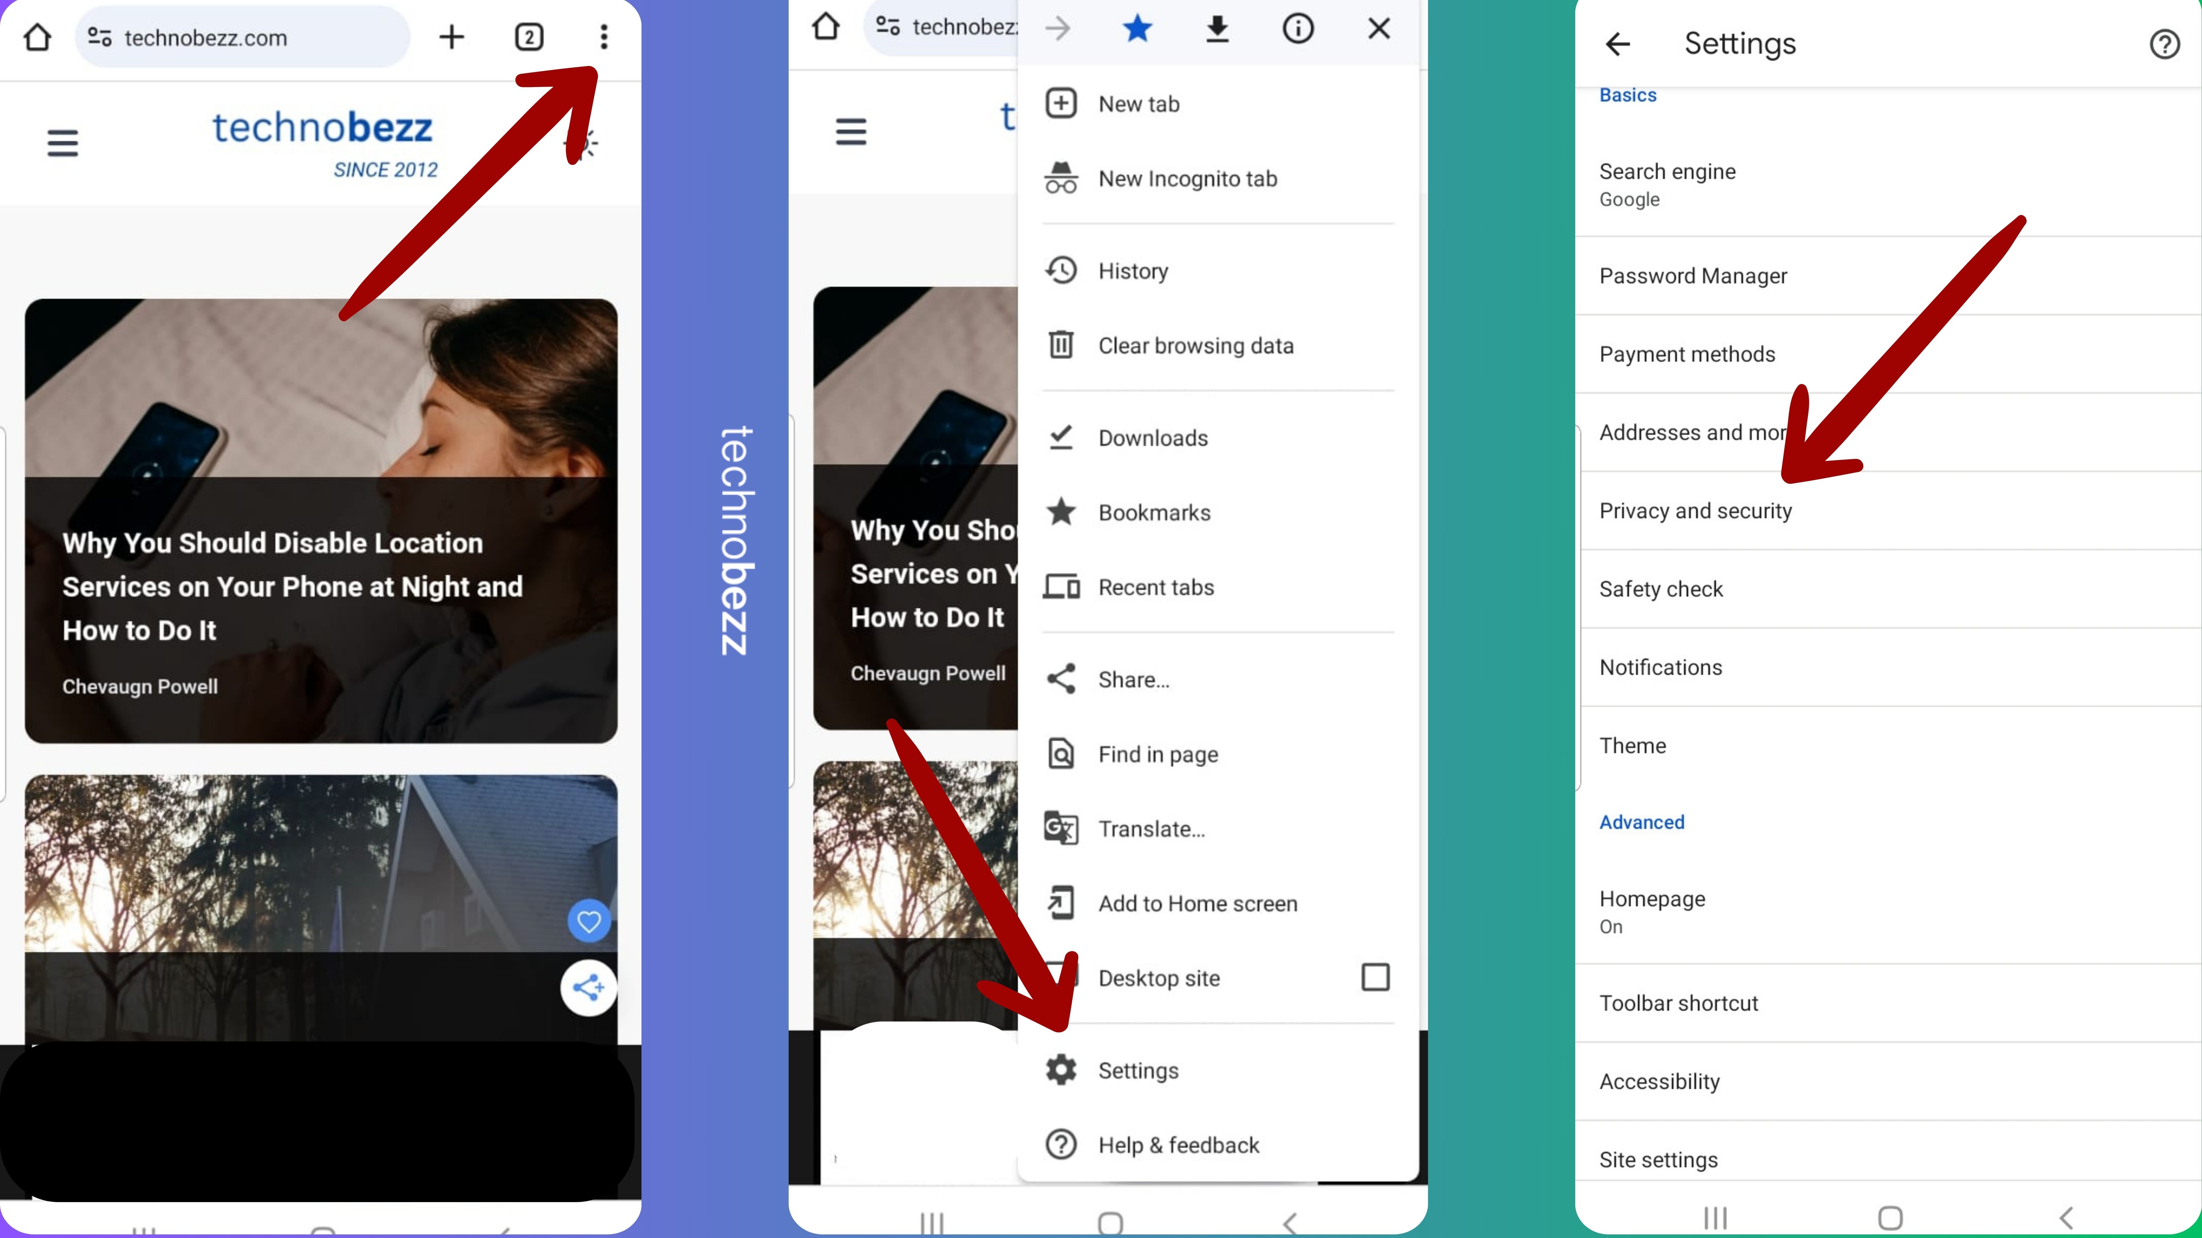Viewport: 2202px width, 1238px height.
Task: Tap the home icon in middle screen
Action: 826,27
